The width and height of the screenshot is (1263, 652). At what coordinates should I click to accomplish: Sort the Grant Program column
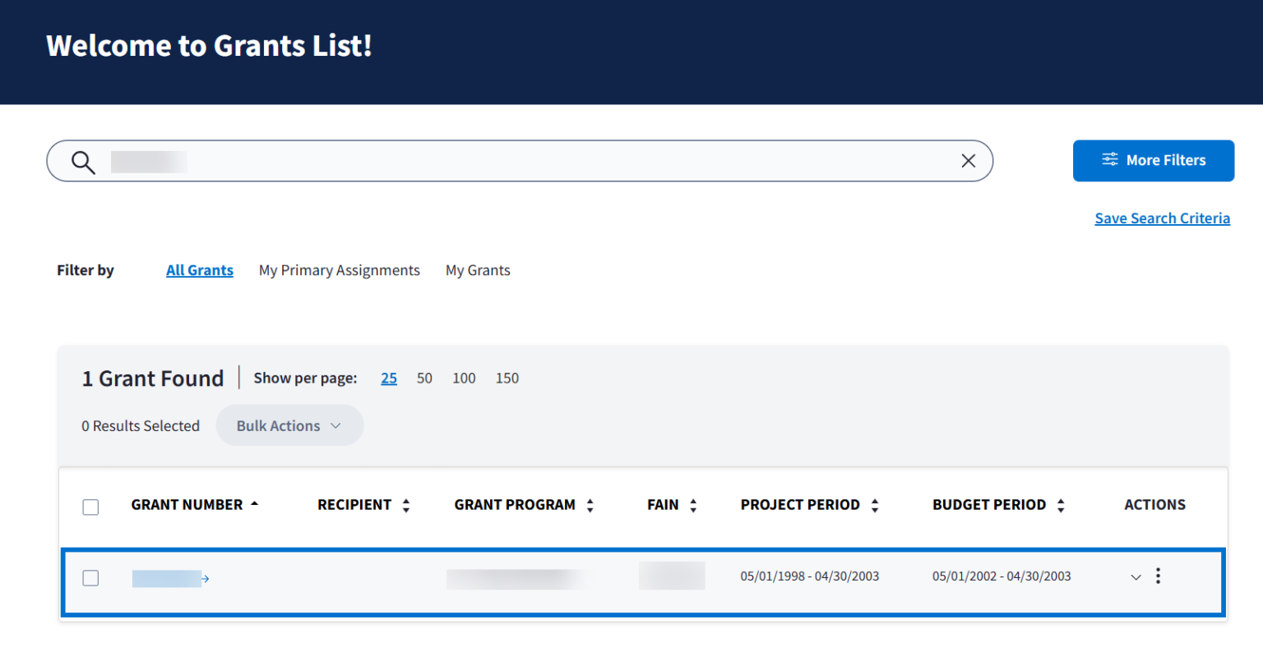coord(590,506)
